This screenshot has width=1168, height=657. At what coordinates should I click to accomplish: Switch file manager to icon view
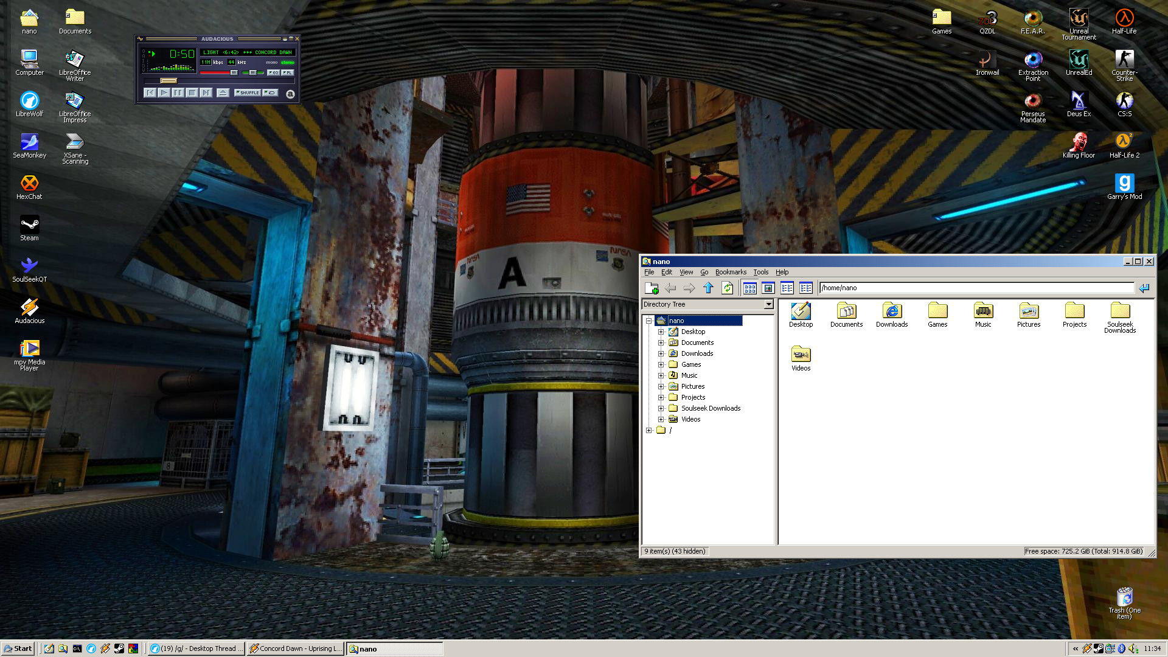(x=750, y=288)
